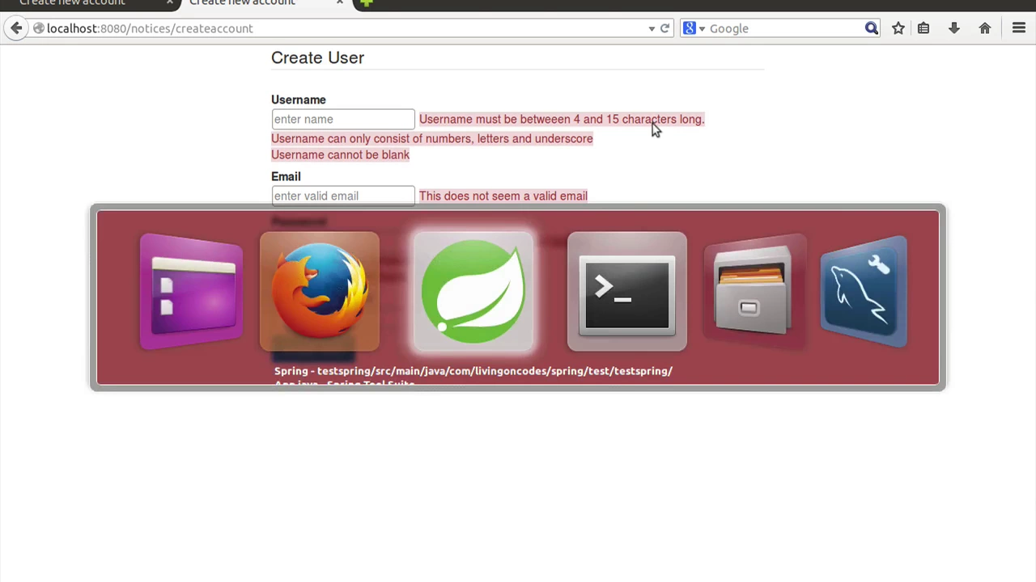This screenshot has width=1036, height=582.
Task: Click the Username enter name field
Action: coord(343,119)
